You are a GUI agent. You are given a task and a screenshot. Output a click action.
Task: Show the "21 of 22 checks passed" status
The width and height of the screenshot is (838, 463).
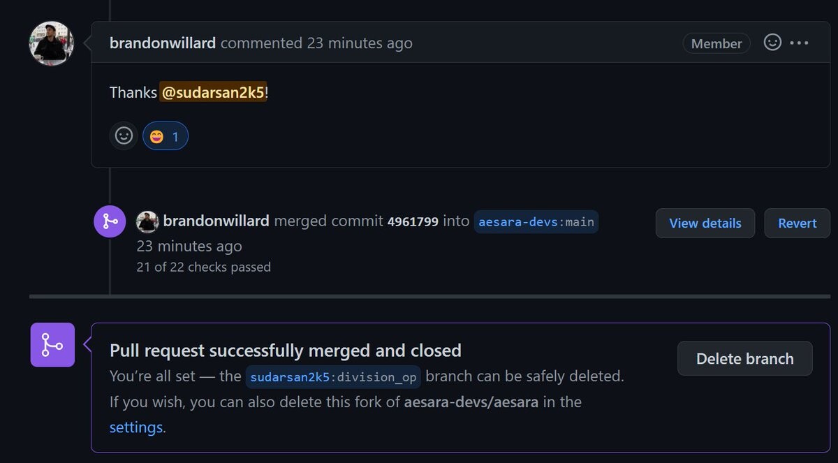[x=204, y=267]
